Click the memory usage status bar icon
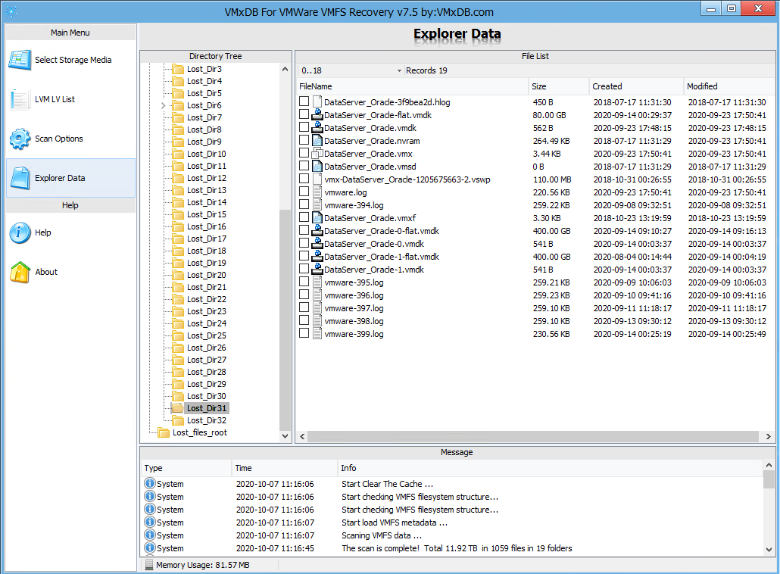The height and width of the screenshot is (574, 780). (x=148, y=565)
